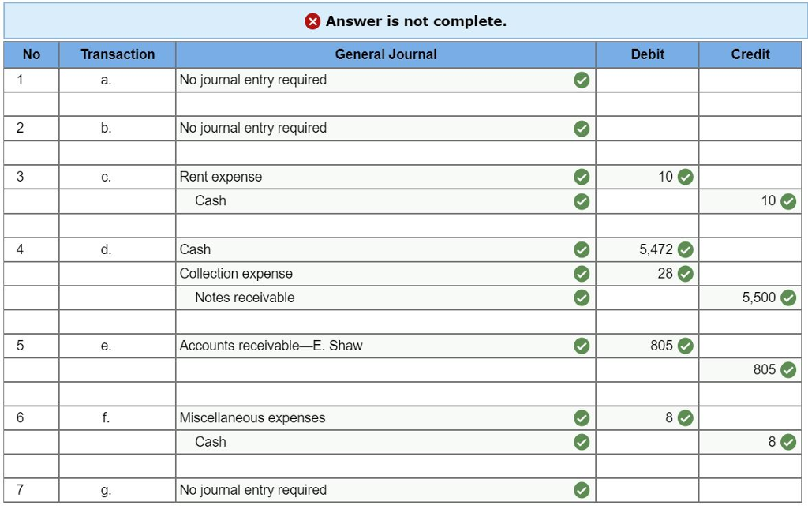
Task: Click the 'Credit' column header
Action: pyautogui.click(x=750, y=54)
